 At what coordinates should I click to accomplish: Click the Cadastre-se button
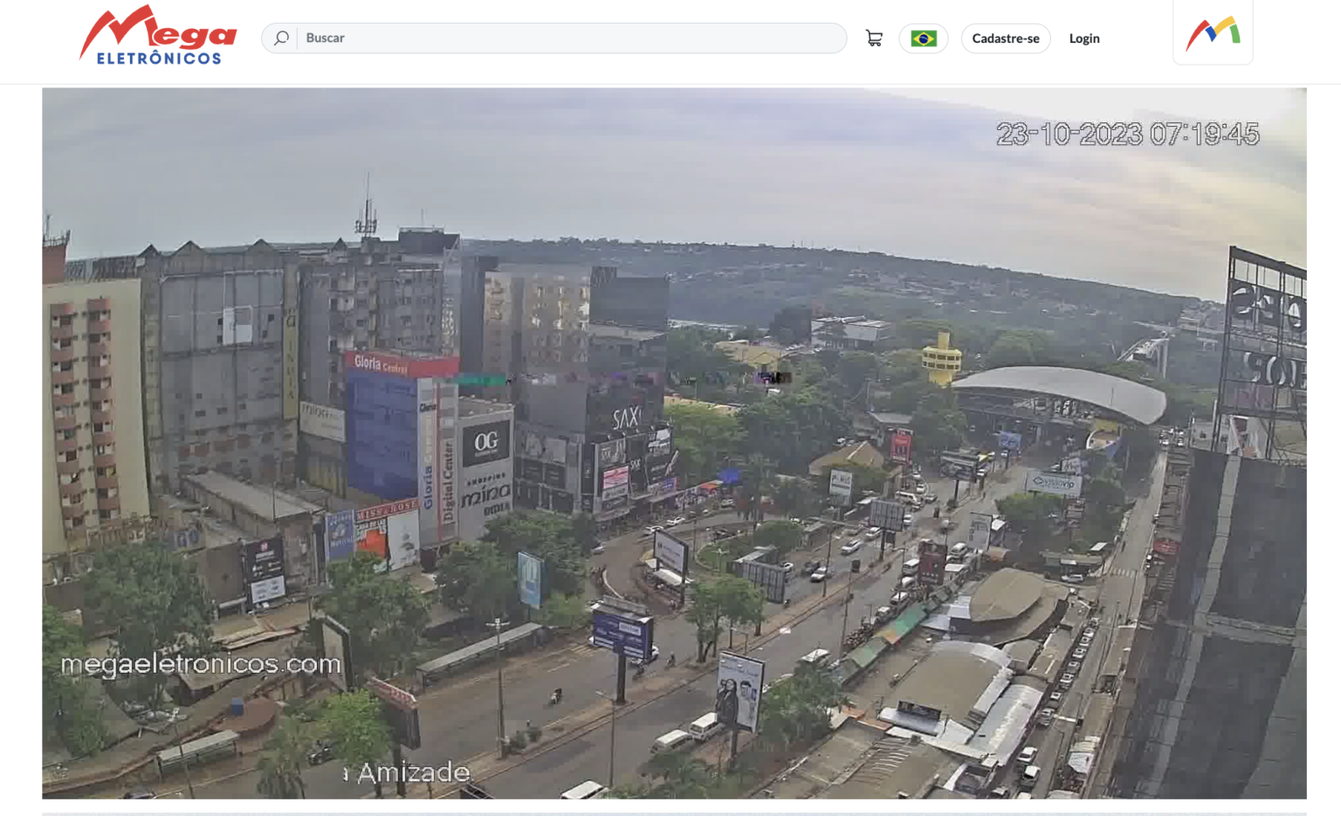click(x=1005, y=38)
